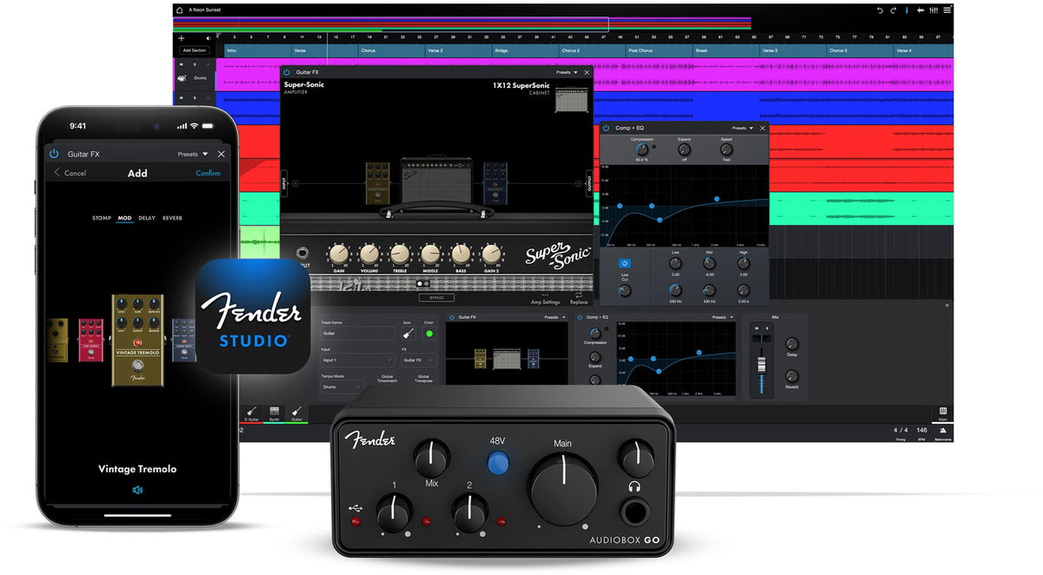Viewport: 1043px width, 575px height.
Task: Open Presets dropdown in bottom Comp + EQ panel
Action: (x=721, y=317)
